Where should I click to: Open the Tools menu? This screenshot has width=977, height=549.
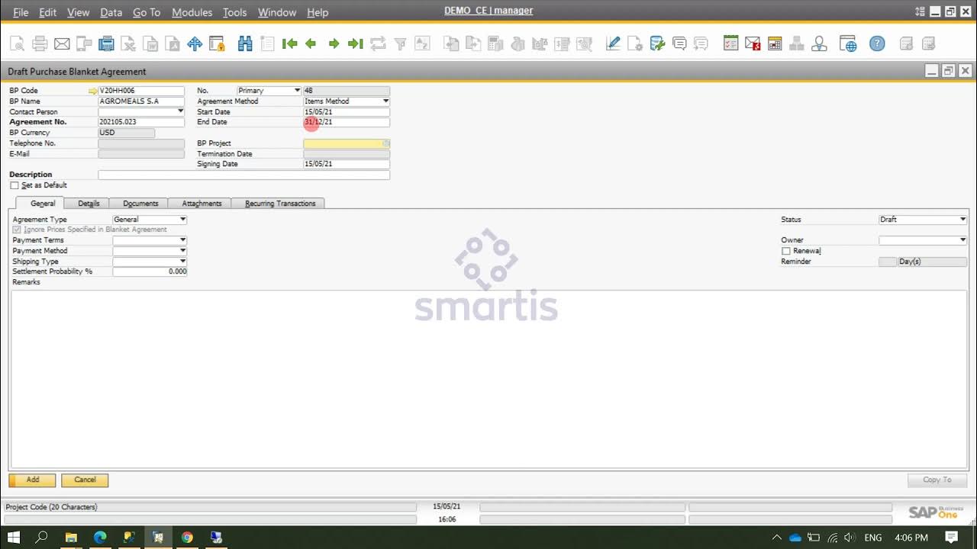pos(234,12)
